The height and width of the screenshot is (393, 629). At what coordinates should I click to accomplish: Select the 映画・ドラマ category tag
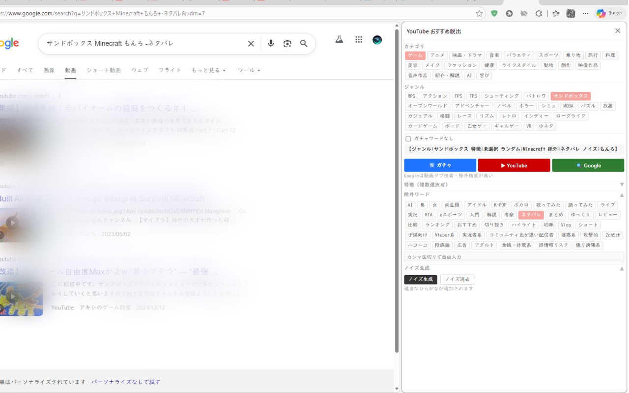[467, 56]
